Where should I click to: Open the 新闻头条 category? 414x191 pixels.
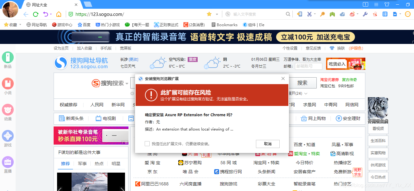(x=71, y=118)
